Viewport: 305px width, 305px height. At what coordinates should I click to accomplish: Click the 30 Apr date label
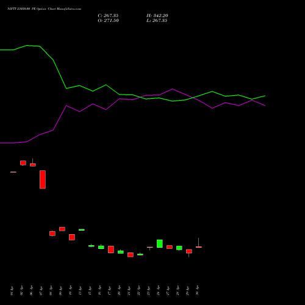pyautogui.click(x=197, y=291)
